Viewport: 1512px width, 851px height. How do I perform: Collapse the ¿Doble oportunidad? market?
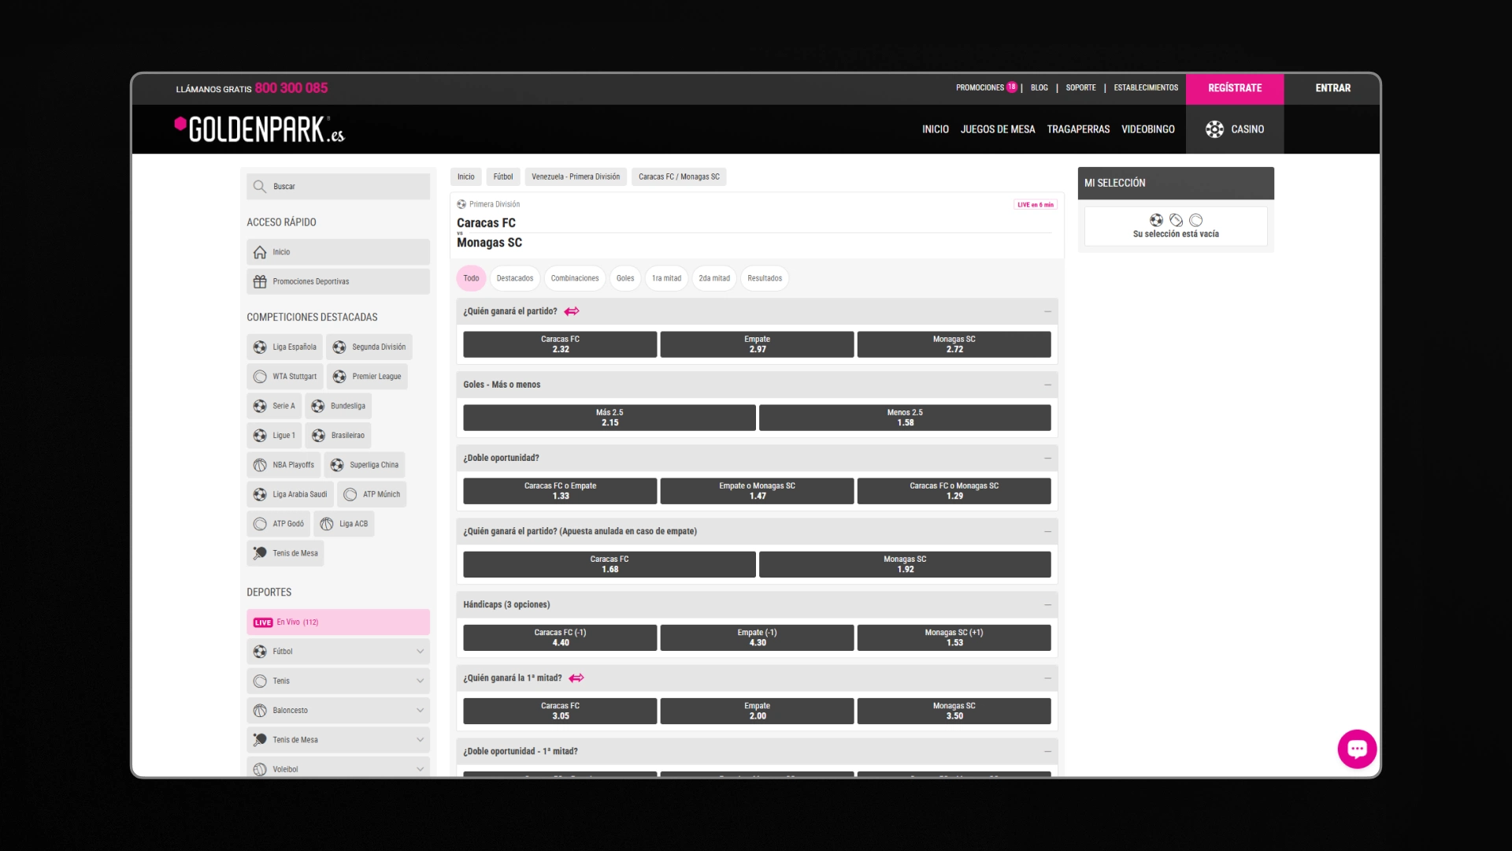tap(1047, 458)
